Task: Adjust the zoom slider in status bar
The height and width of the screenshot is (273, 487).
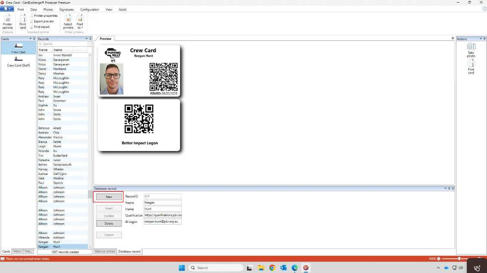Action: click(x=459, y=259)
